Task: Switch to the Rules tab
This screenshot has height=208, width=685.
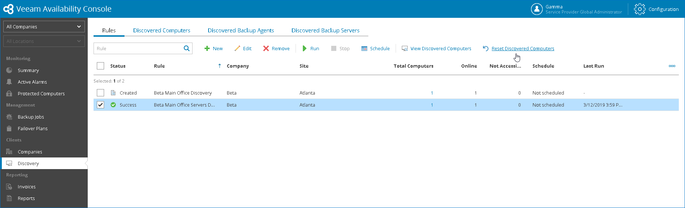Action: click(x=109, y=31)
